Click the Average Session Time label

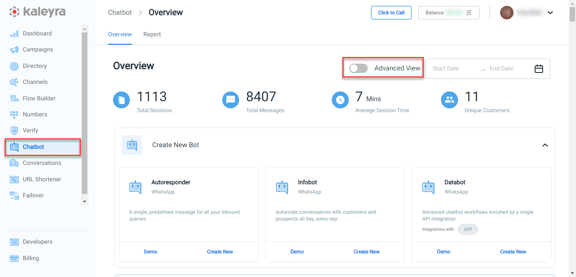click(382, 110)
